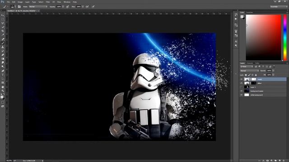Select the Eyedropper tool

click(x=3, y=35)
